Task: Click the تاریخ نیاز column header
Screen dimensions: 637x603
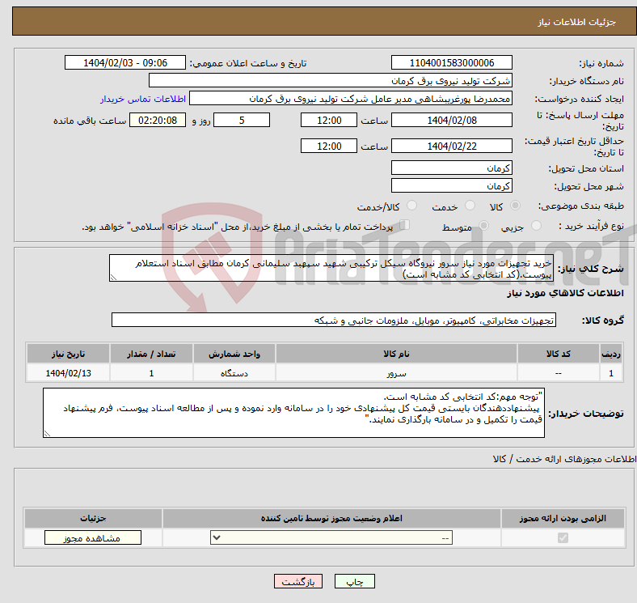Action: pyautogui.click(x=68, y=354)
